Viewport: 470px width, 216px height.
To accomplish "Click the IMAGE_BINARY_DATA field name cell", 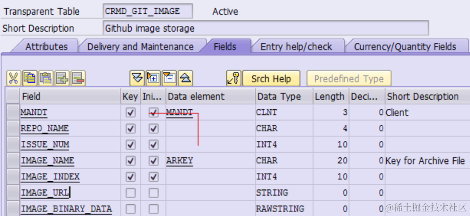I will [x=70, y=209].
